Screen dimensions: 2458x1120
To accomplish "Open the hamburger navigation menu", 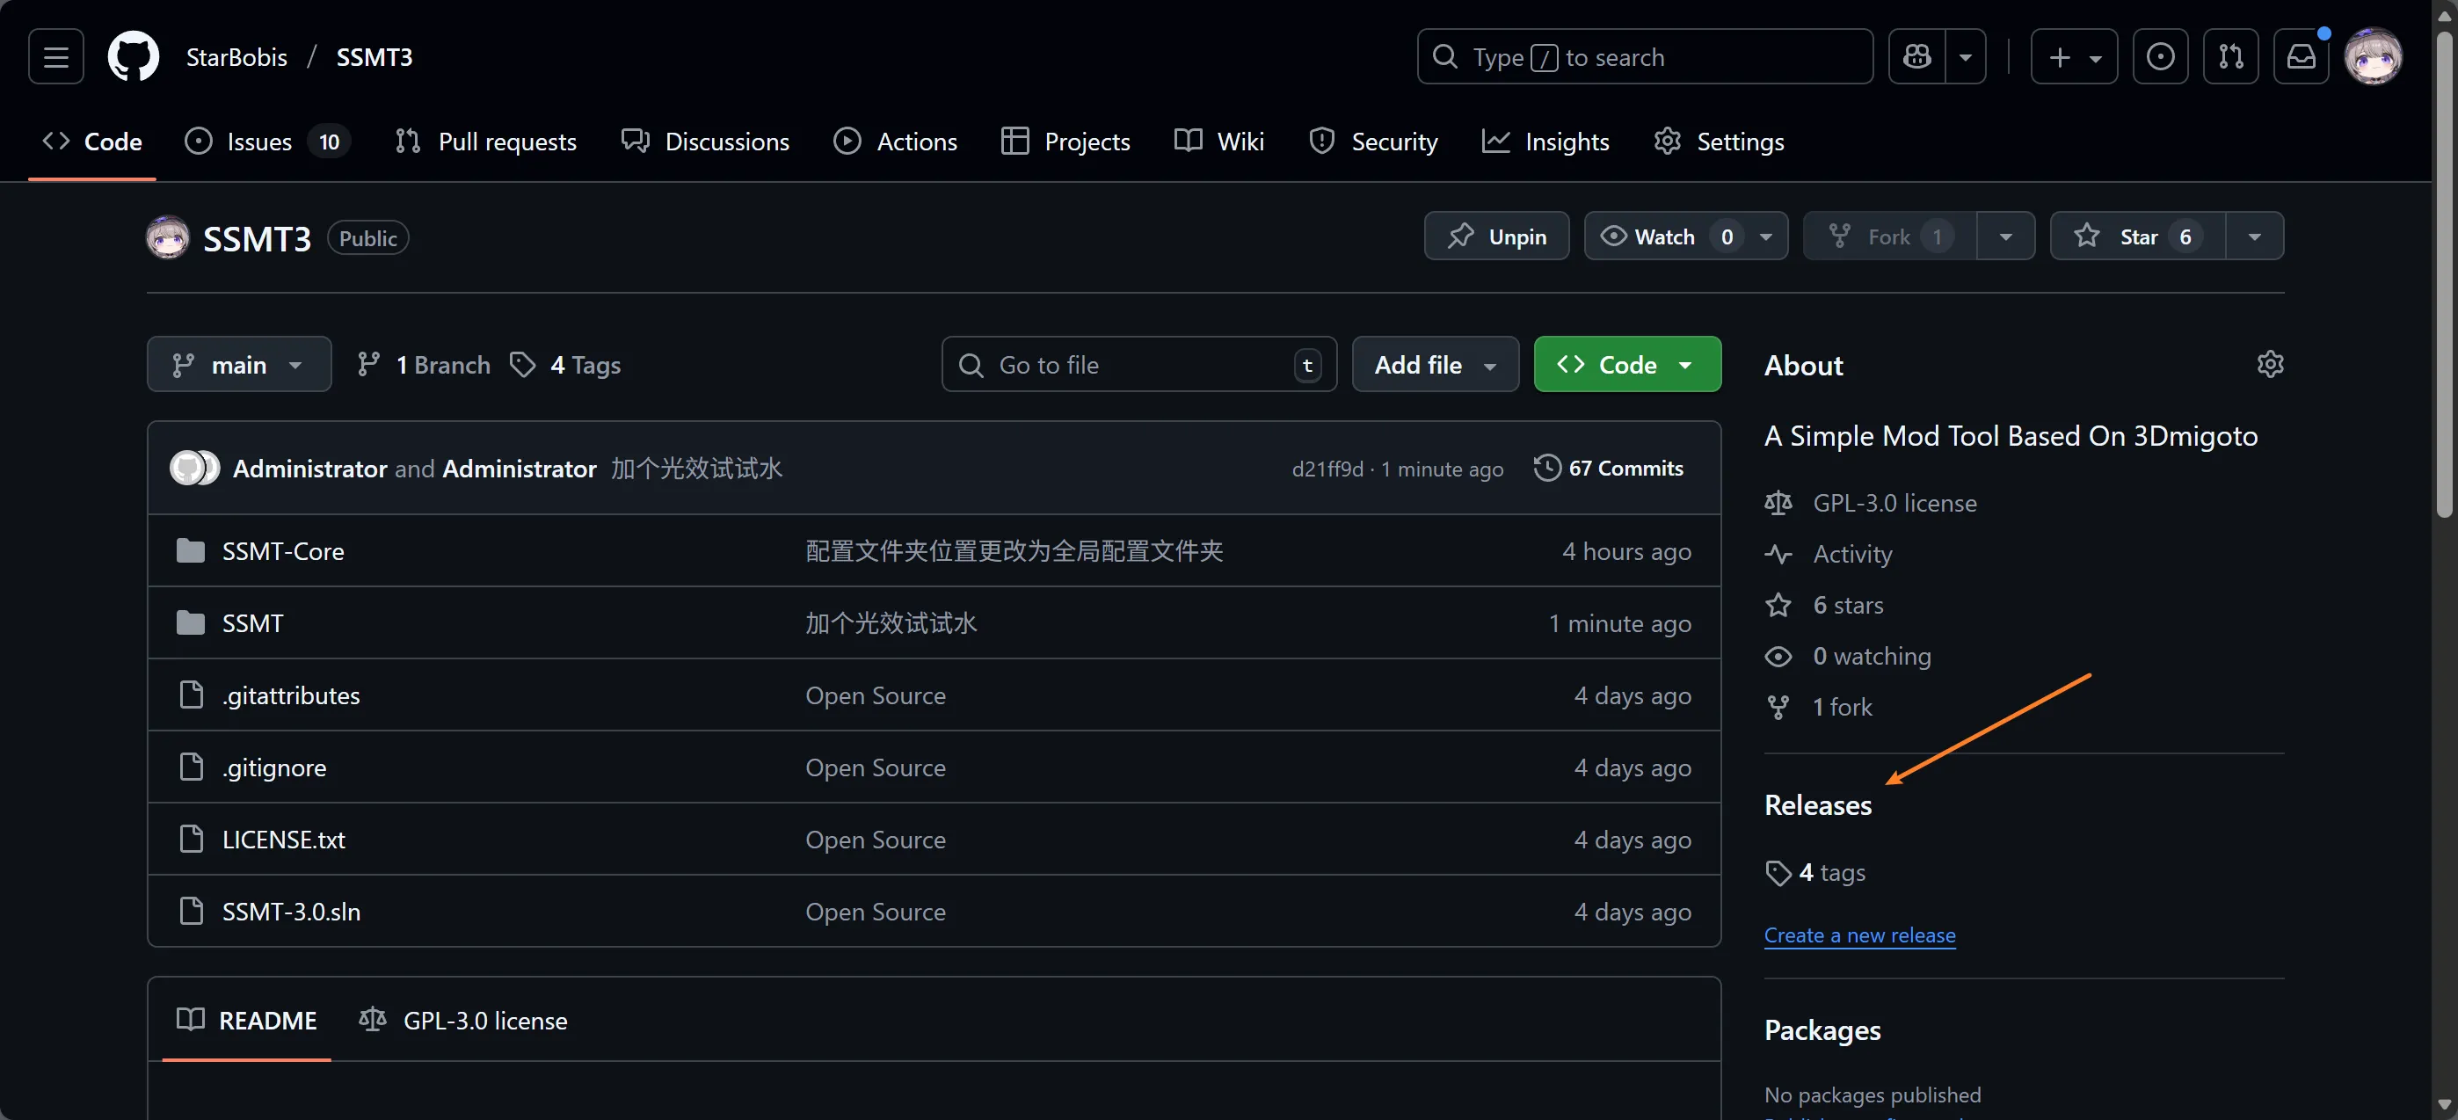I will (55, 57).
